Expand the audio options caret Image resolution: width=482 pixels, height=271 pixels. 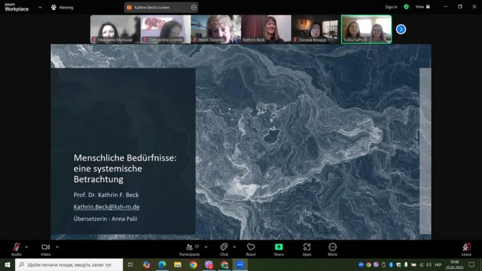26,247
